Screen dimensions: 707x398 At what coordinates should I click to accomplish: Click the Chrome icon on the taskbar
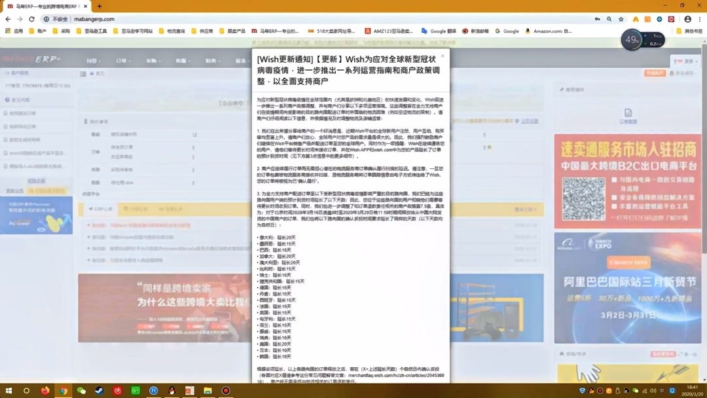click(63, 392)
